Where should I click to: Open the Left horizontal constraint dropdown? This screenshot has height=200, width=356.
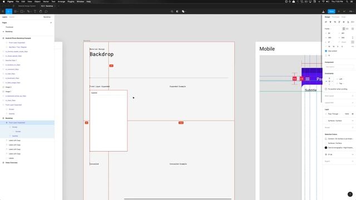point(340,79)
